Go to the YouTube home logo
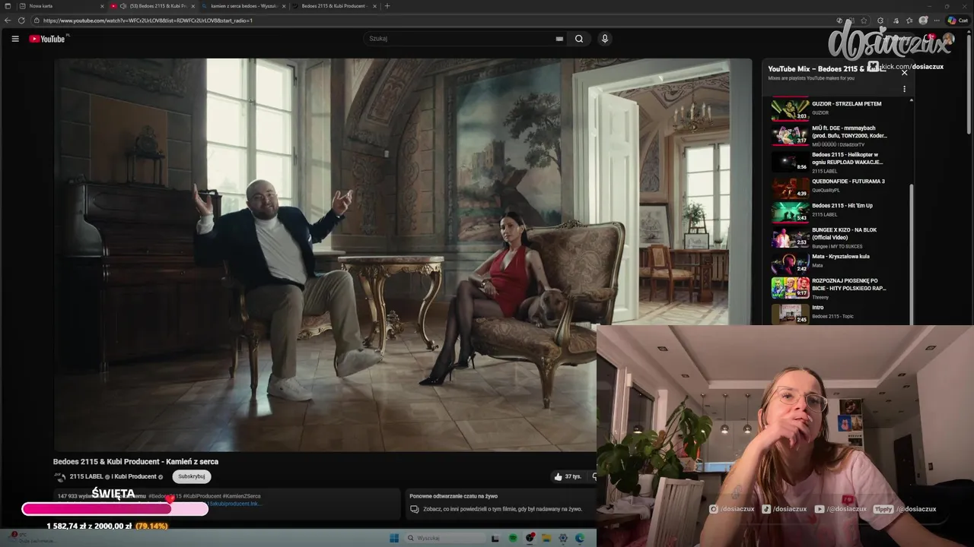974x547 pixels. tap(48, 39)
